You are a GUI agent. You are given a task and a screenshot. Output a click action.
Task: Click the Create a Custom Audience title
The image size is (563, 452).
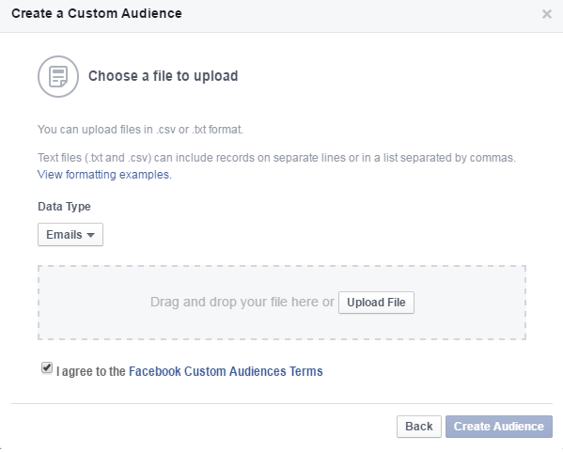click(x=97, y=14)
